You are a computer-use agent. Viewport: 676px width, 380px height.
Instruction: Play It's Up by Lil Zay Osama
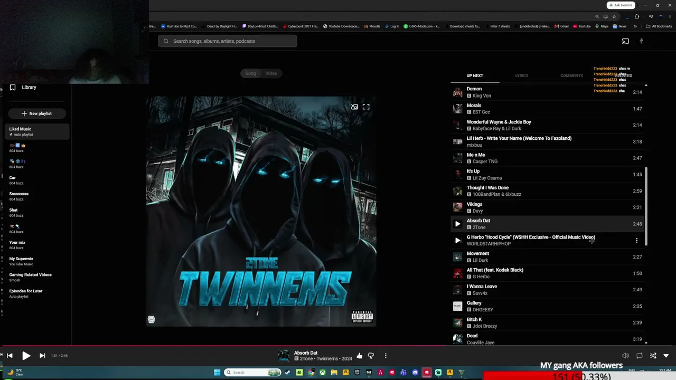pos(548,175)
